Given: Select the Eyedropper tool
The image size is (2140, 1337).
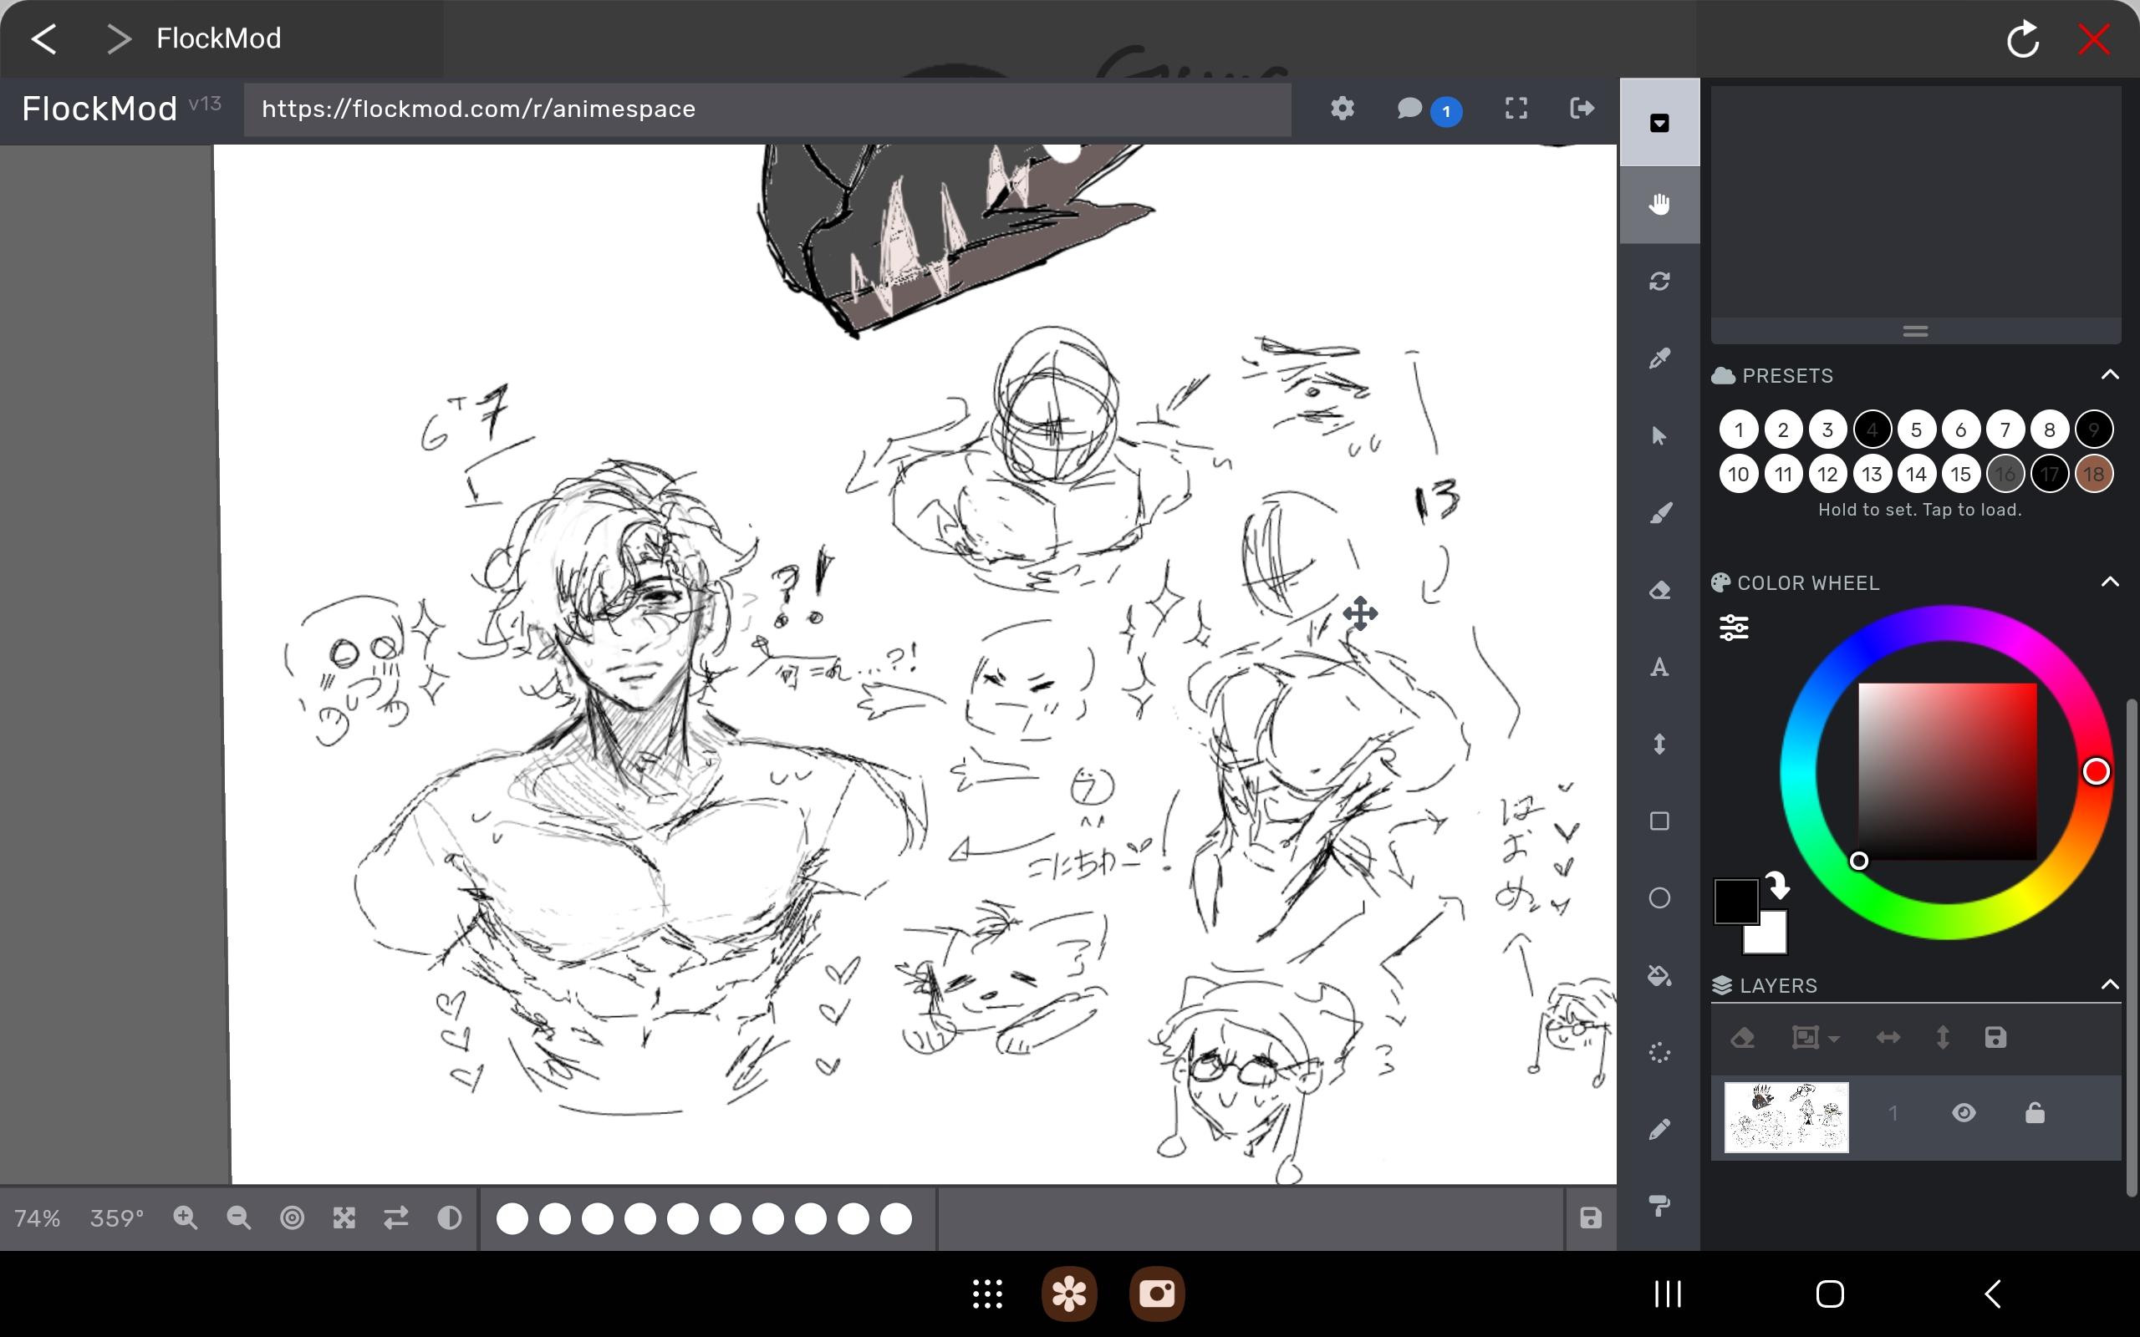Looking at the screenshot, I should coord(1659,358).
